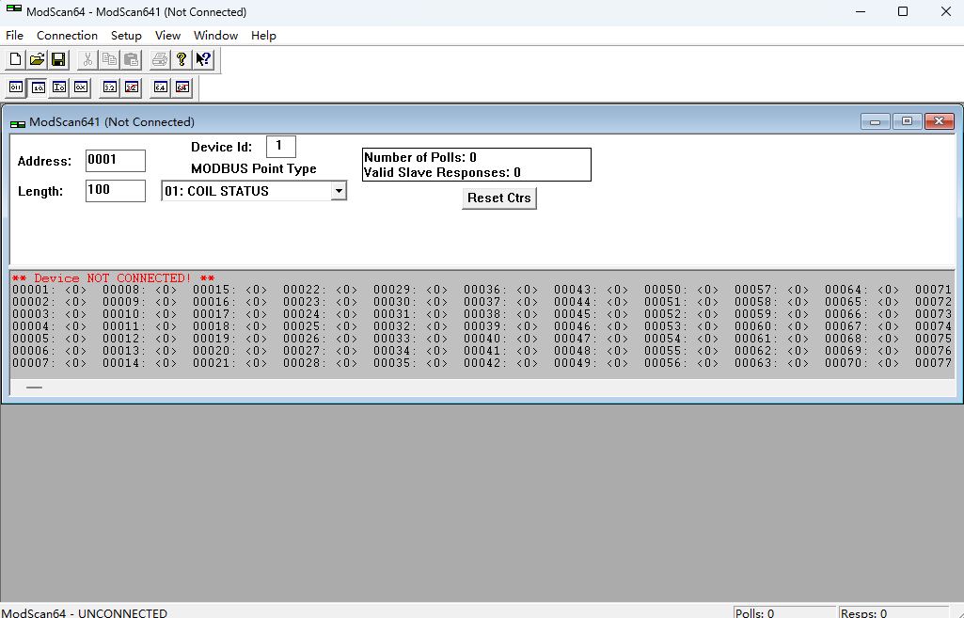Screen dimensions: 964x618
Task: Select the 6.4 double precision display icon
Action: pos(161,87)
